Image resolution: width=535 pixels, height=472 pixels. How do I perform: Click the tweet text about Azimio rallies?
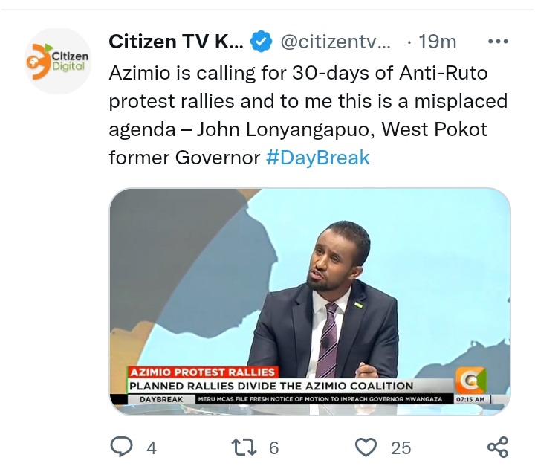(308, 115)
